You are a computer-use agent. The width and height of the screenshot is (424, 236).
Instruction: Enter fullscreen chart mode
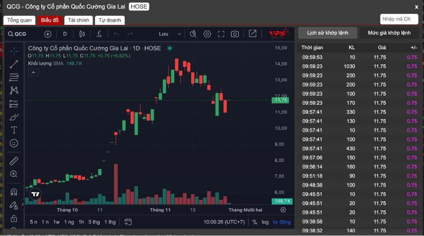221,34
